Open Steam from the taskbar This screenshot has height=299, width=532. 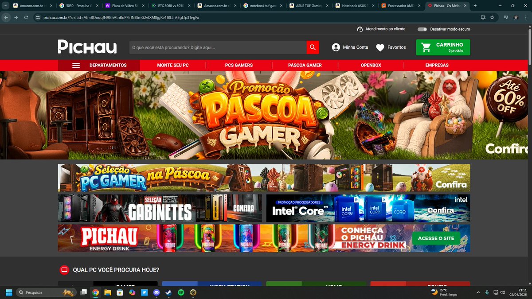click(168, 292)
